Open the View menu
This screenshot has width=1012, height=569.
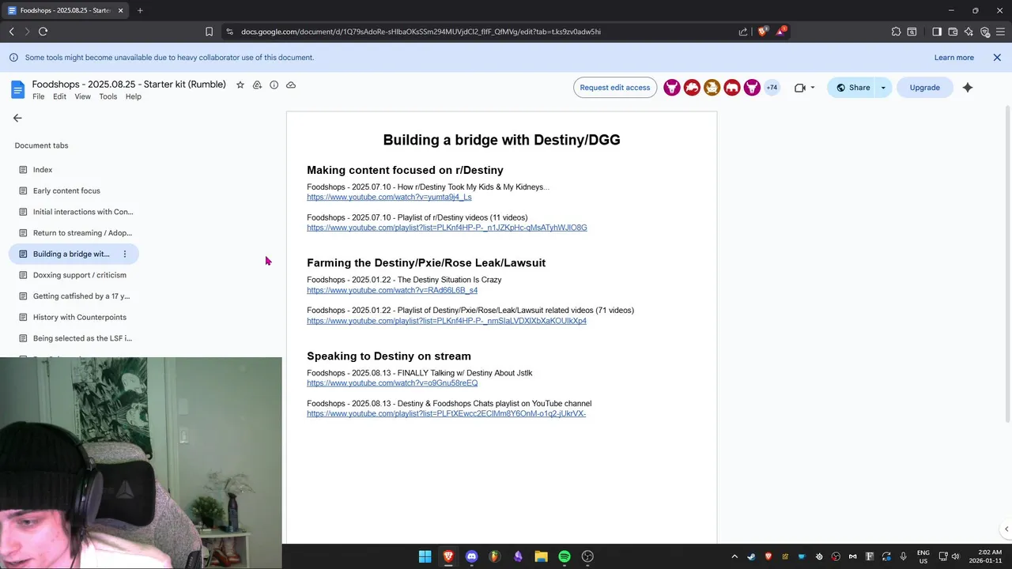(x=82, y=96)
